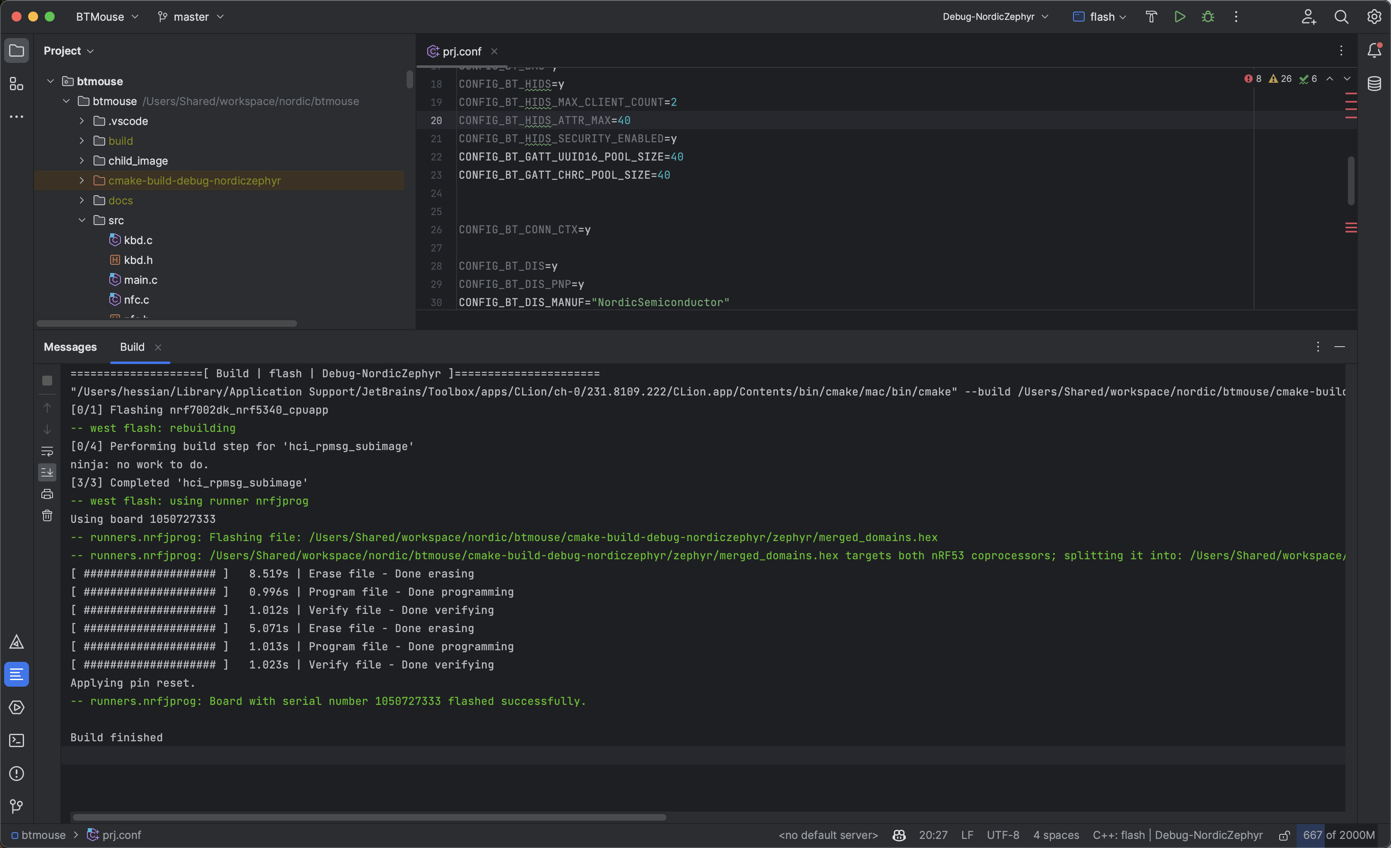Click the btmouse breadcrumb in status bar
Viewport: 1391px width, 848px height.
[38, 835]
